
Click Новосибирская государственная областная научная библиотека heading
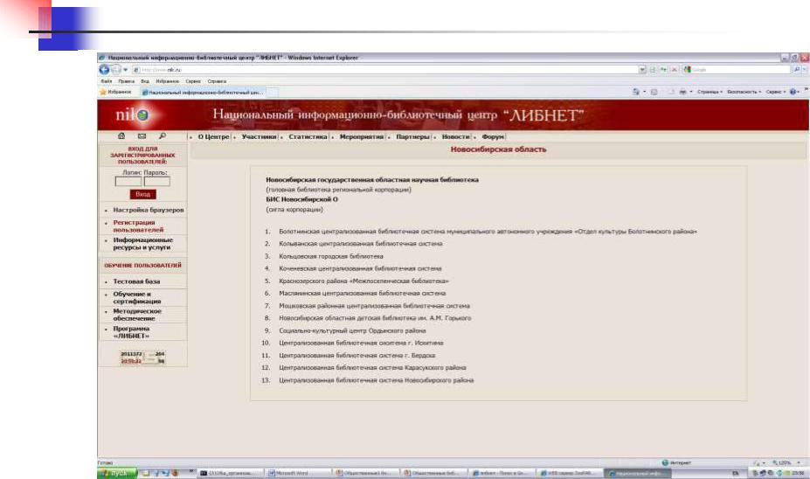click(372, 180)
